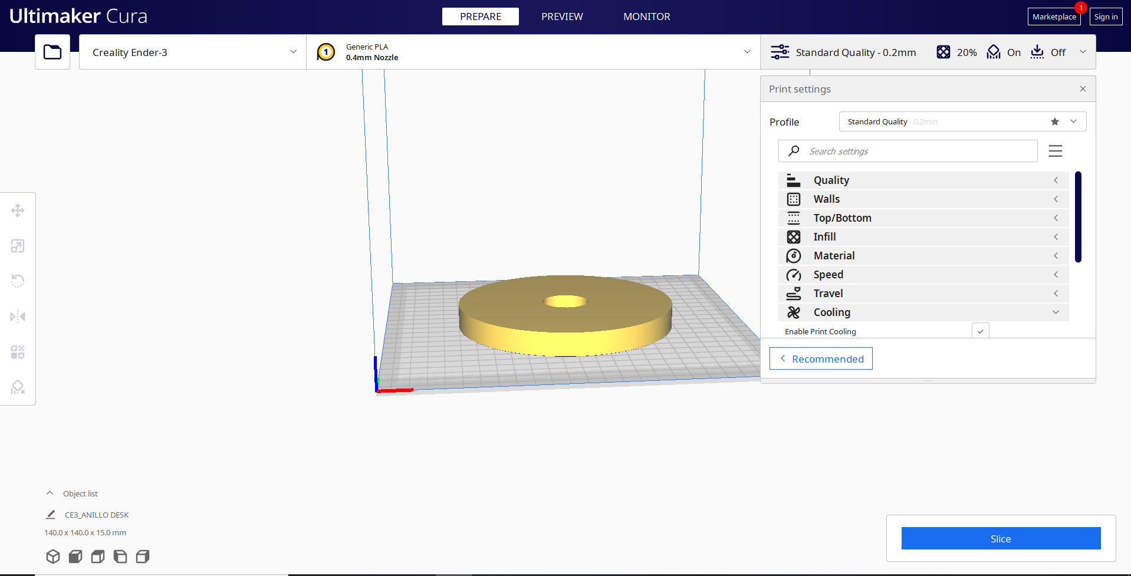Switch to front view cube icon
The width and height of the screenshot is (1131, 576).
75,557
